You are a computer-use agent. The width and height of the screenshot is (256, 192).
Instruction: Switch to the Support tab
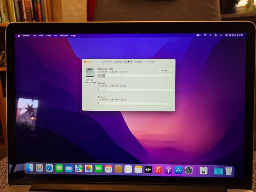(138, 62)
